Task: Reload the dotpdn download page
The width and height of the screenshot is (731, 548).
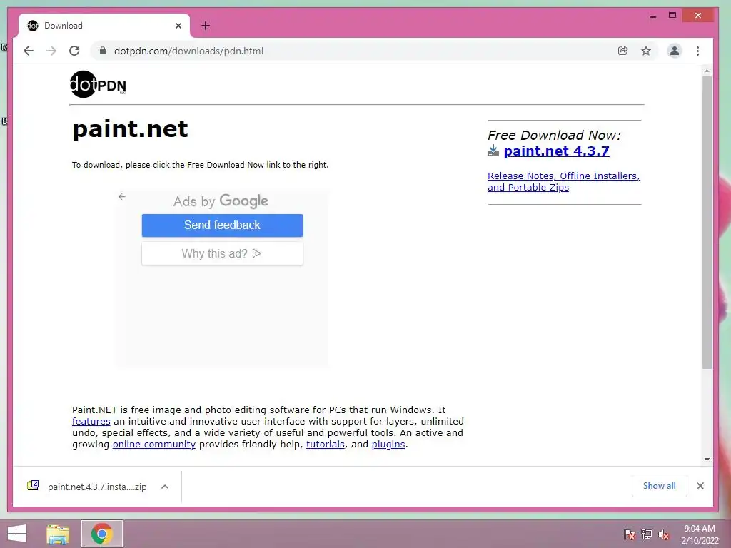Action: coord(74,51)
